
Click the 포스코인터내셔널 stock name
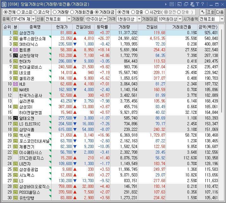pyautogui.click(x=34, y=141)
